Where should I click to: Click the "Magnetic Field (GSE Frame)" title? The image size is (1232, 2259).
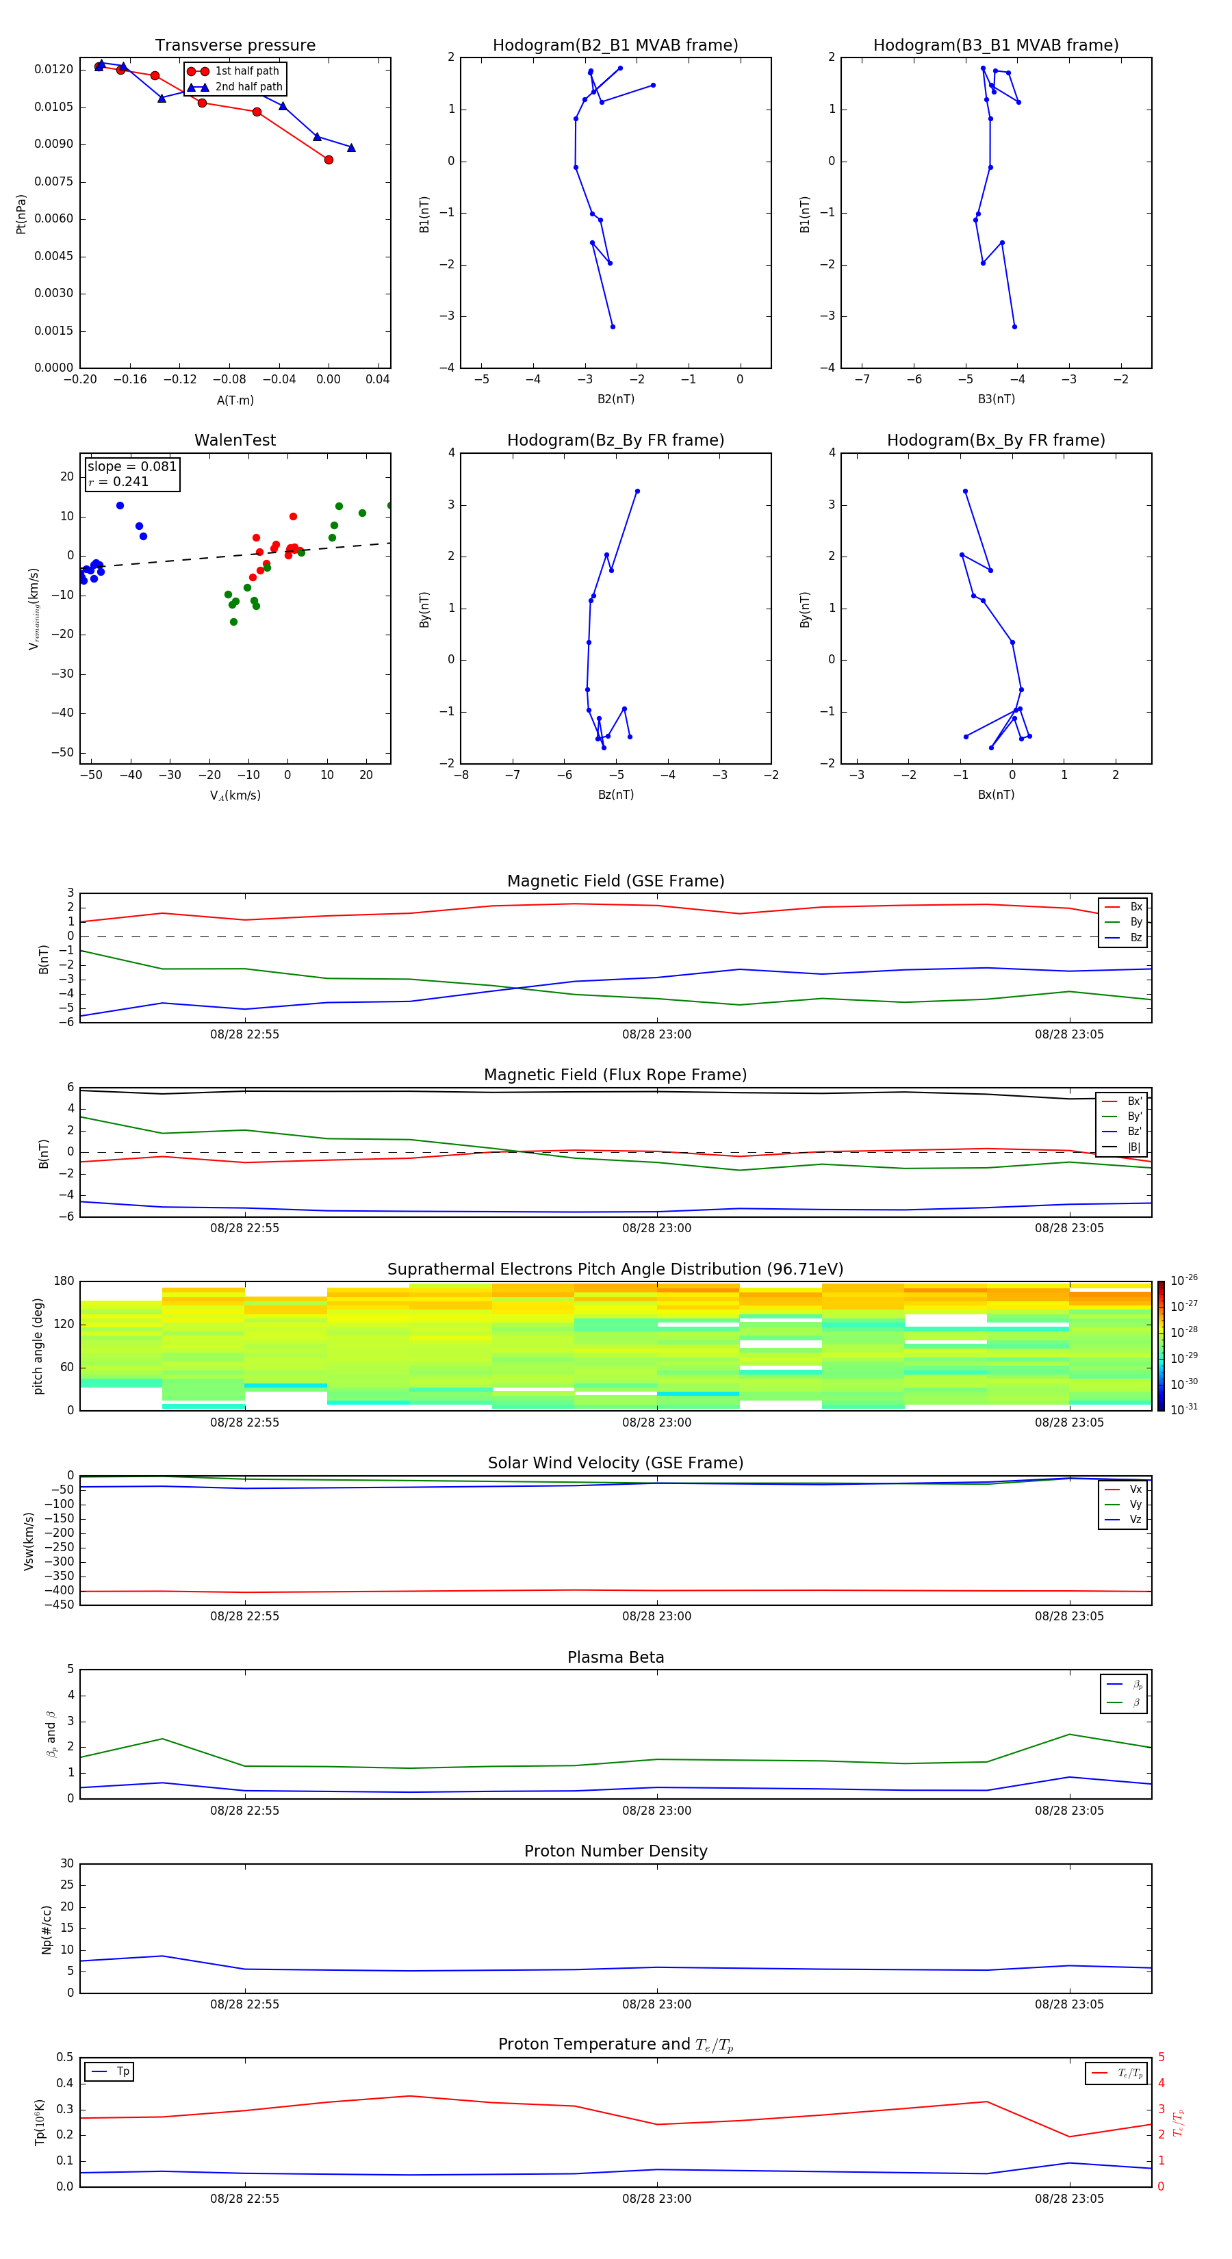click(x=615, y=881)
